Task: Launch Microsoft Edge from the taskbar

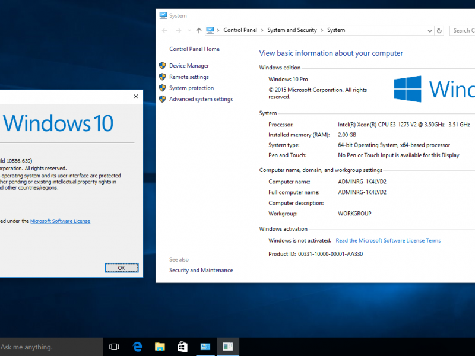Action: (137, 347)
